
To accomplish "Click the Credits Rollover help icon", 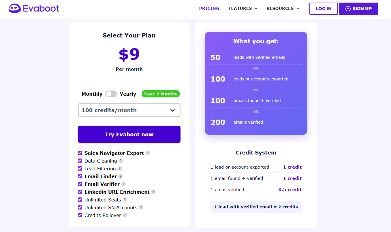I will click(125, 215).
